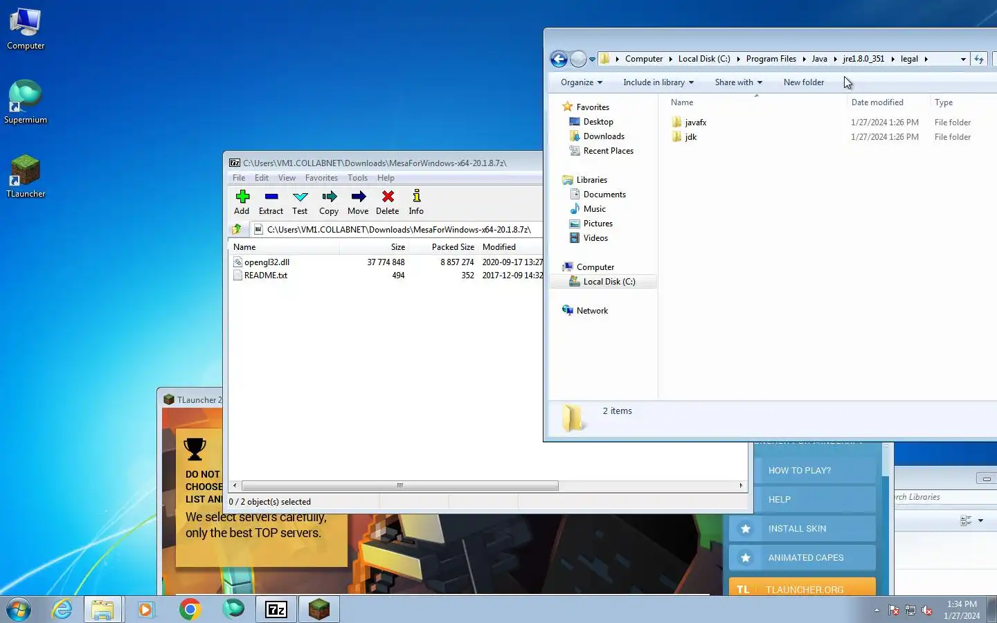
Task: Open the Tools menu in 7-Zip
Action: 357,178
